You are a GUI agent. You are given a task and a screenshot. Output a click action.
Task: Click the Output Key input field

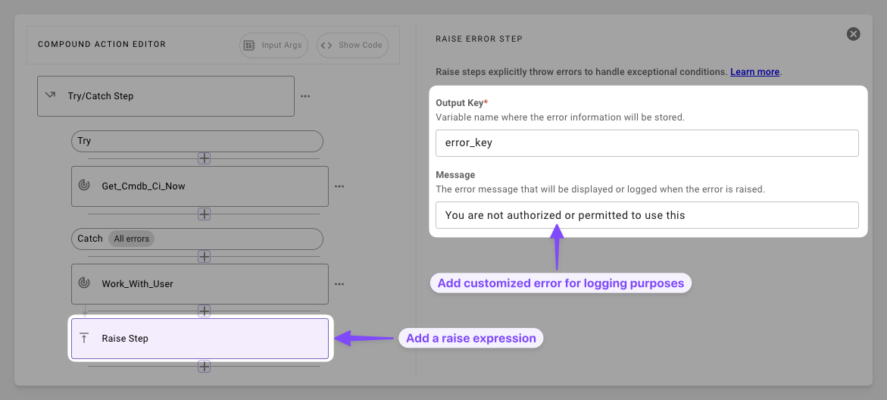[647, 143]
